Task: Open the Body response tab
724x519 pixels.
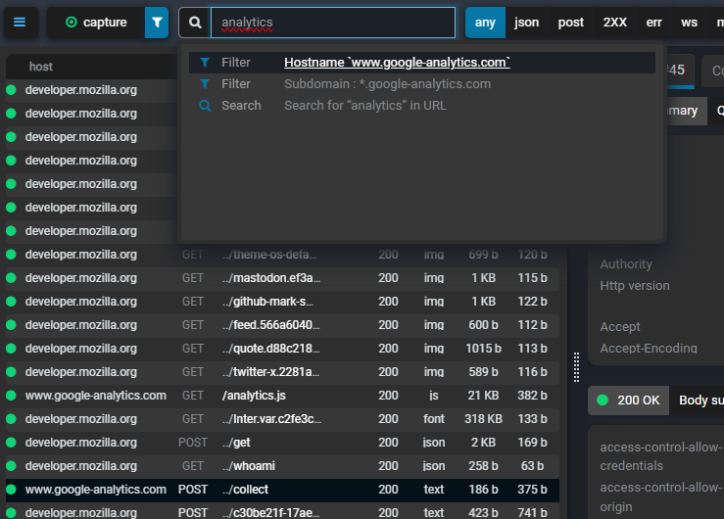Action: click(x=698, y=400)
